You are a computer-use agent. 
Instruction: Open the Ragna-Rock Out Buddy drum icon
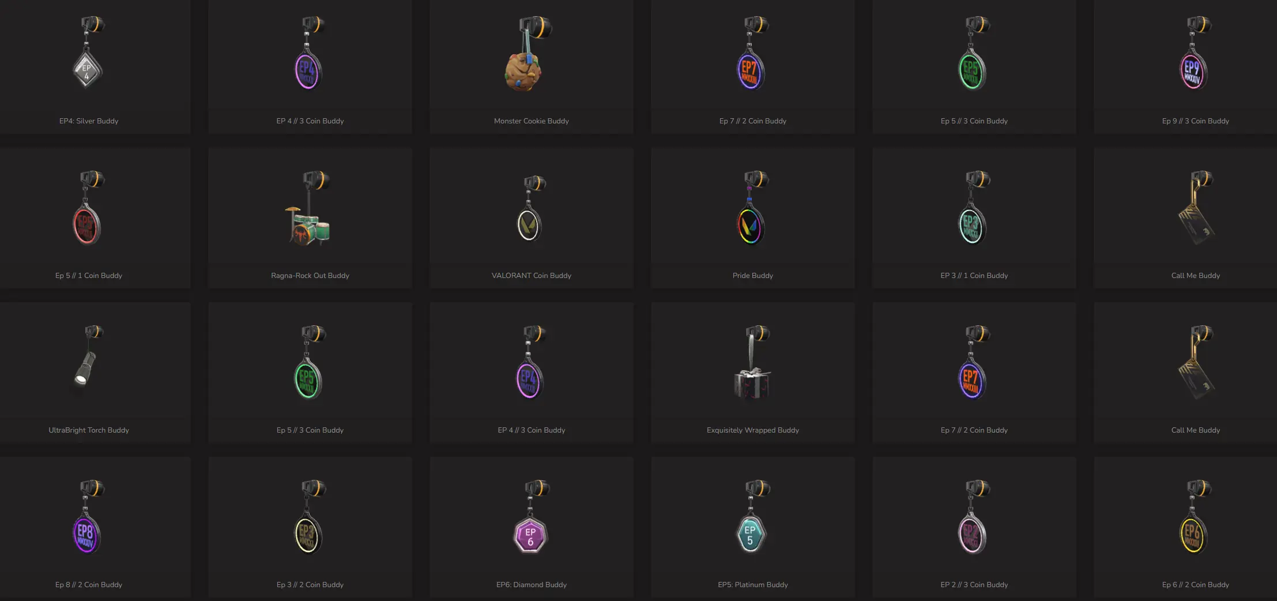pyautogui.click(x=309, y=208)
